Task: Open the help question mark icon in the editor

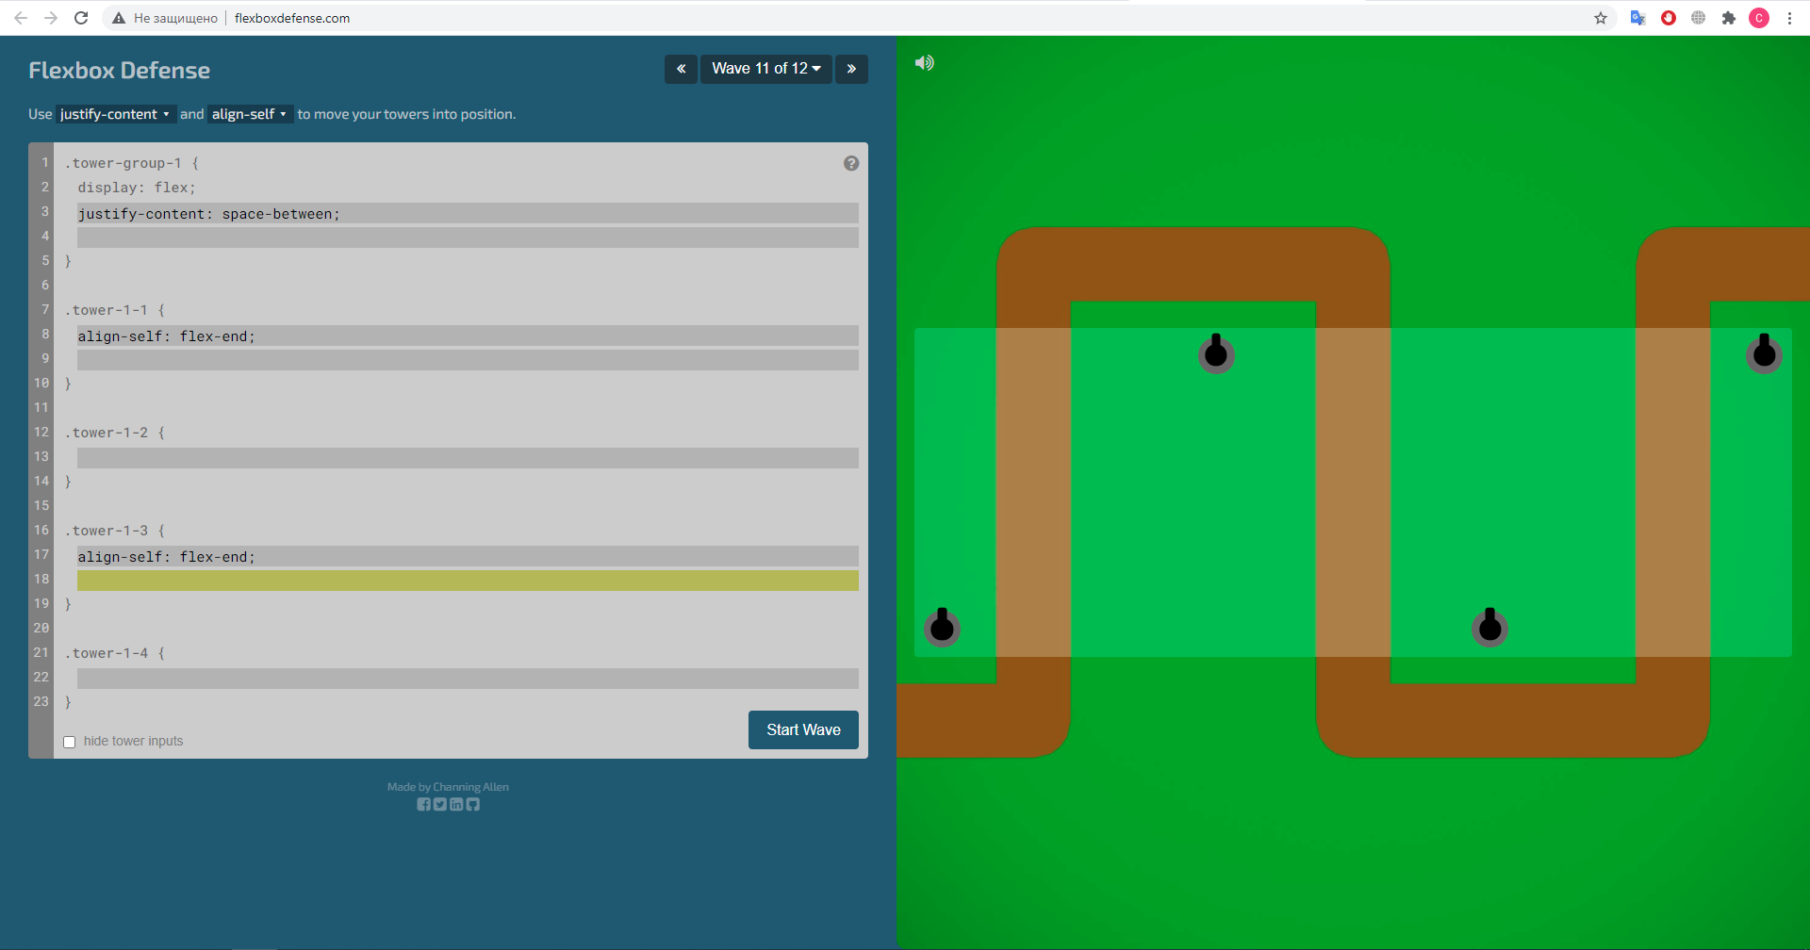Action: pyautogui.click(x=851, y=163)
